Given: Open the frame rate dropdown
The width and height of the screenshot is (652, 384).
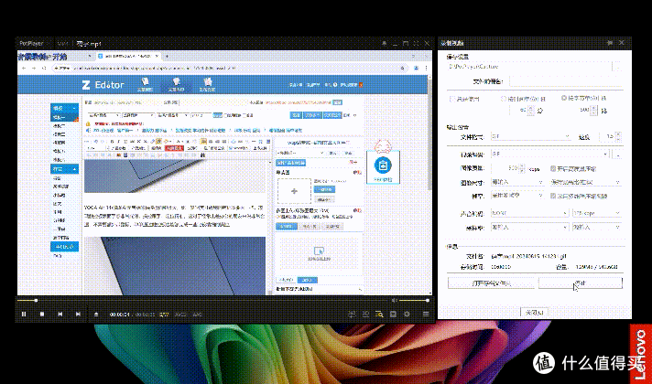Looking at the screenshot, I should click(517, 196).
